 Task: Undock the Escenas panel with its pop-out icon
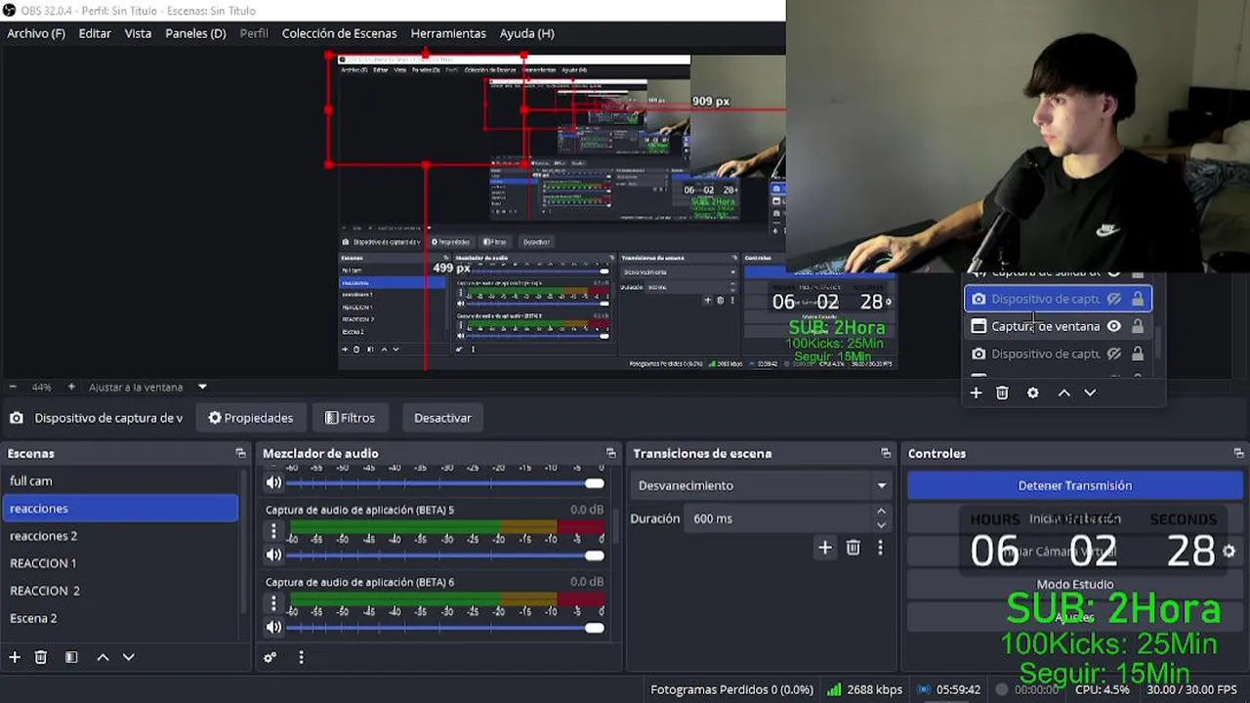240,453
